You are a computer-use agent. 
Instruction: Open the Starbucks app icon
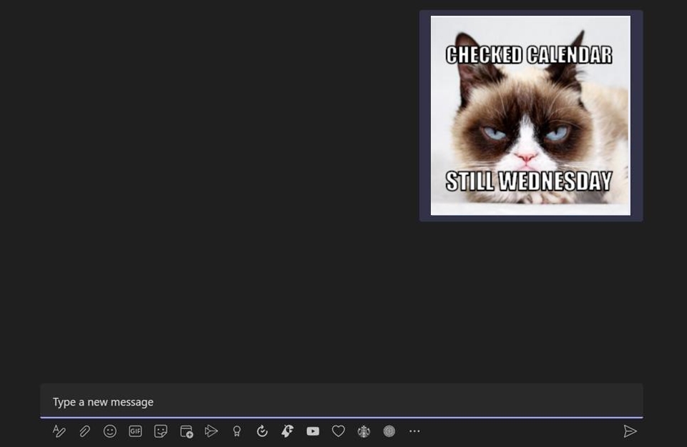tap(364, 431)
